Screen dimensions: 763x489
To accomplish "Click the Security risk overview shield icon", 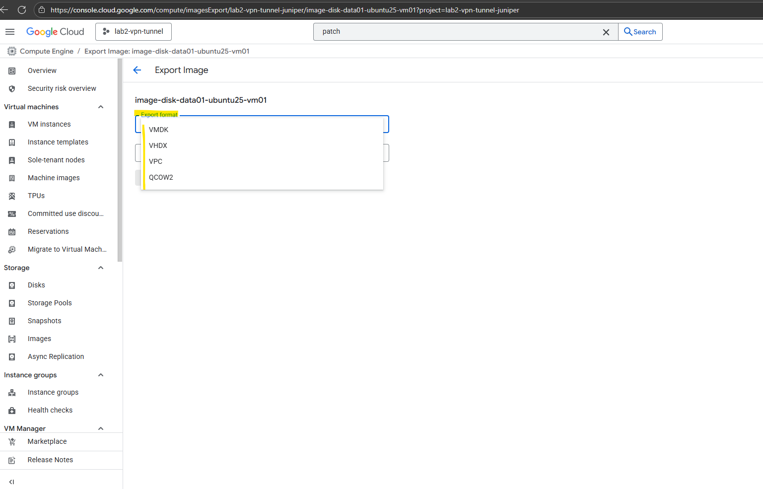I will click(12, 89).
